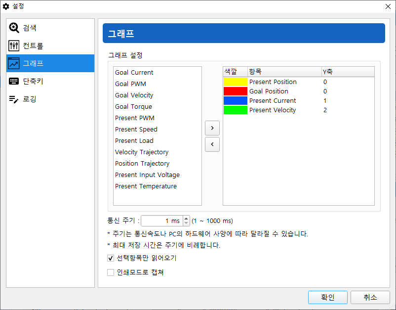Enable 인쇄모드로 캡쳐 checkbox
The width and height of the screenshot is (396, 310).
[111, 272]
